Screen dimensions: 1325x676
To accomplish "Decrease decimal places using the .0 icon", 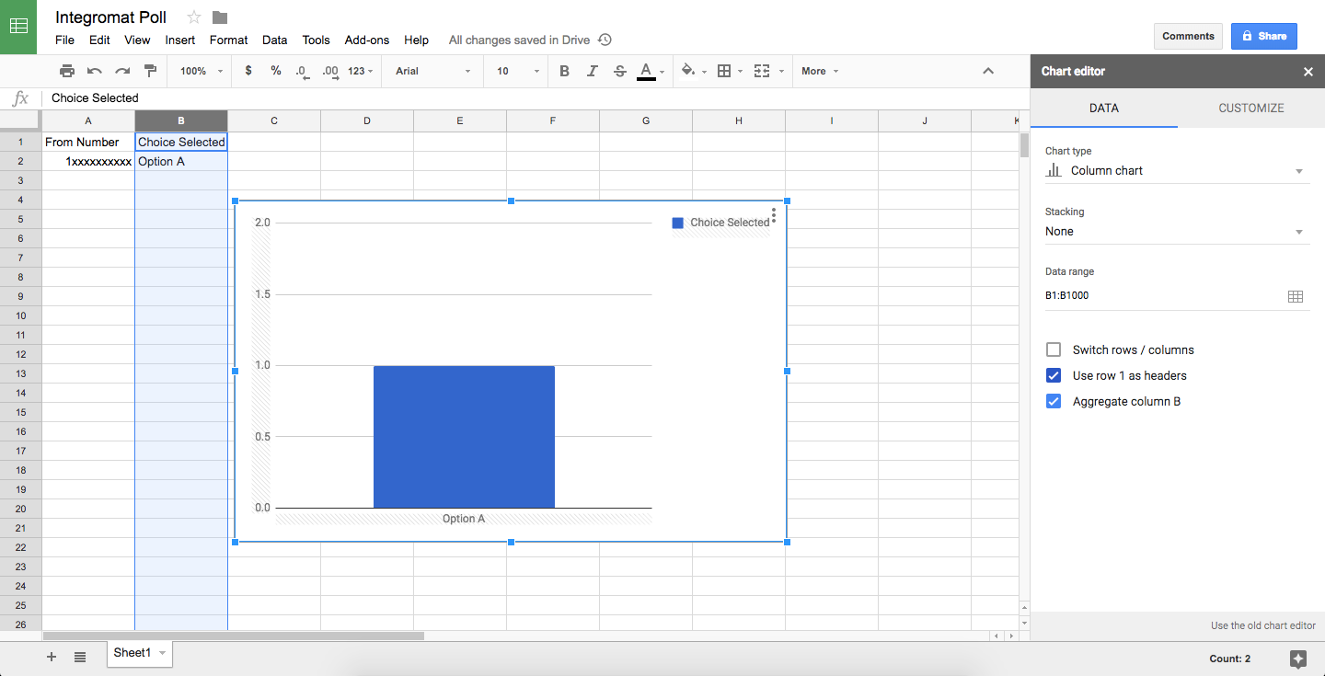I will click(302, 71).
